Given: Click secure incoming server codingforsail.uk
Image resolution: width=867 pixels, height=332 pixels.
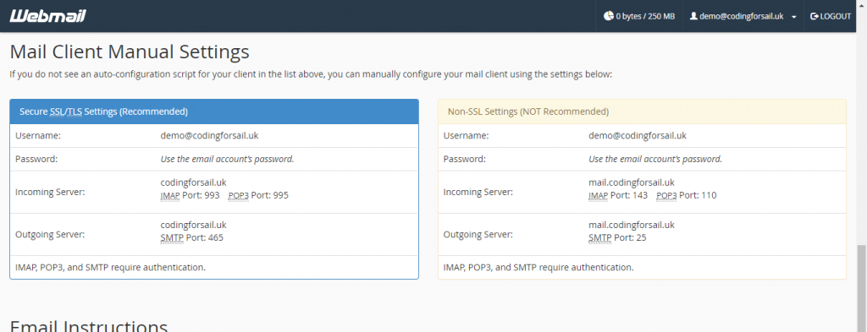Looking at the screenshot, I should coord(194,182).
